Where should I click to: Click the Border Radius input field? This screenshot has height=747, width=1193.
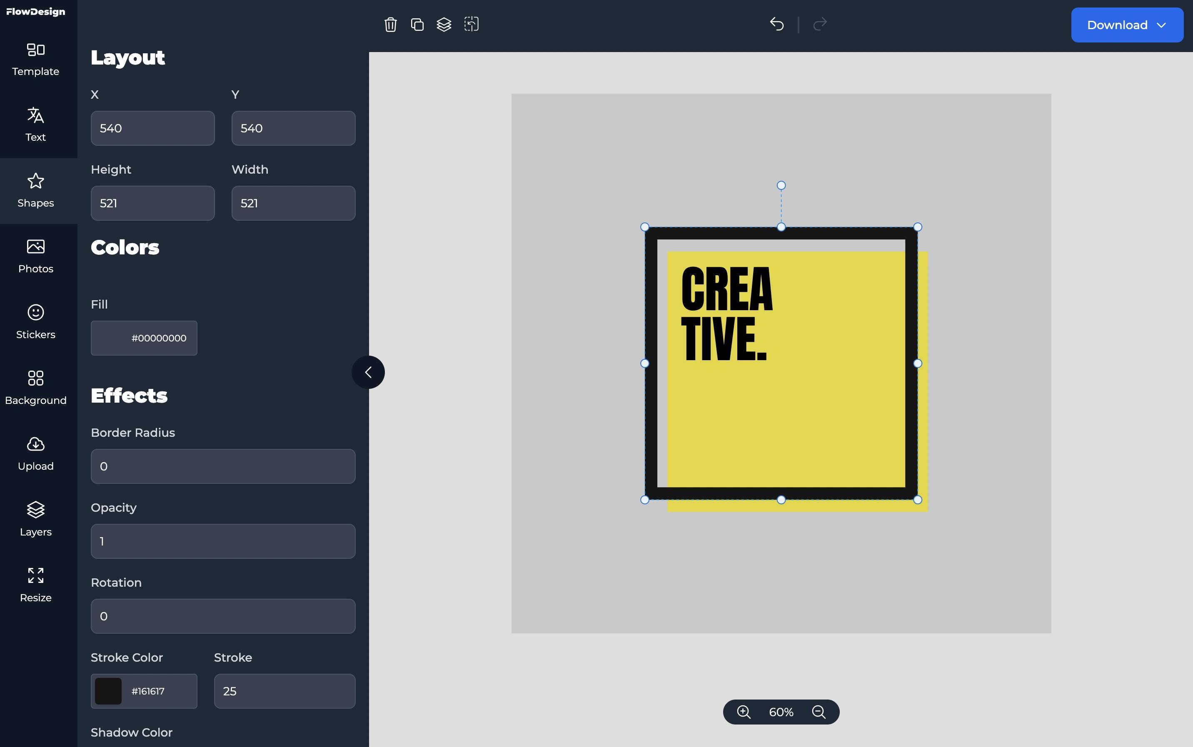coord(223,466)
